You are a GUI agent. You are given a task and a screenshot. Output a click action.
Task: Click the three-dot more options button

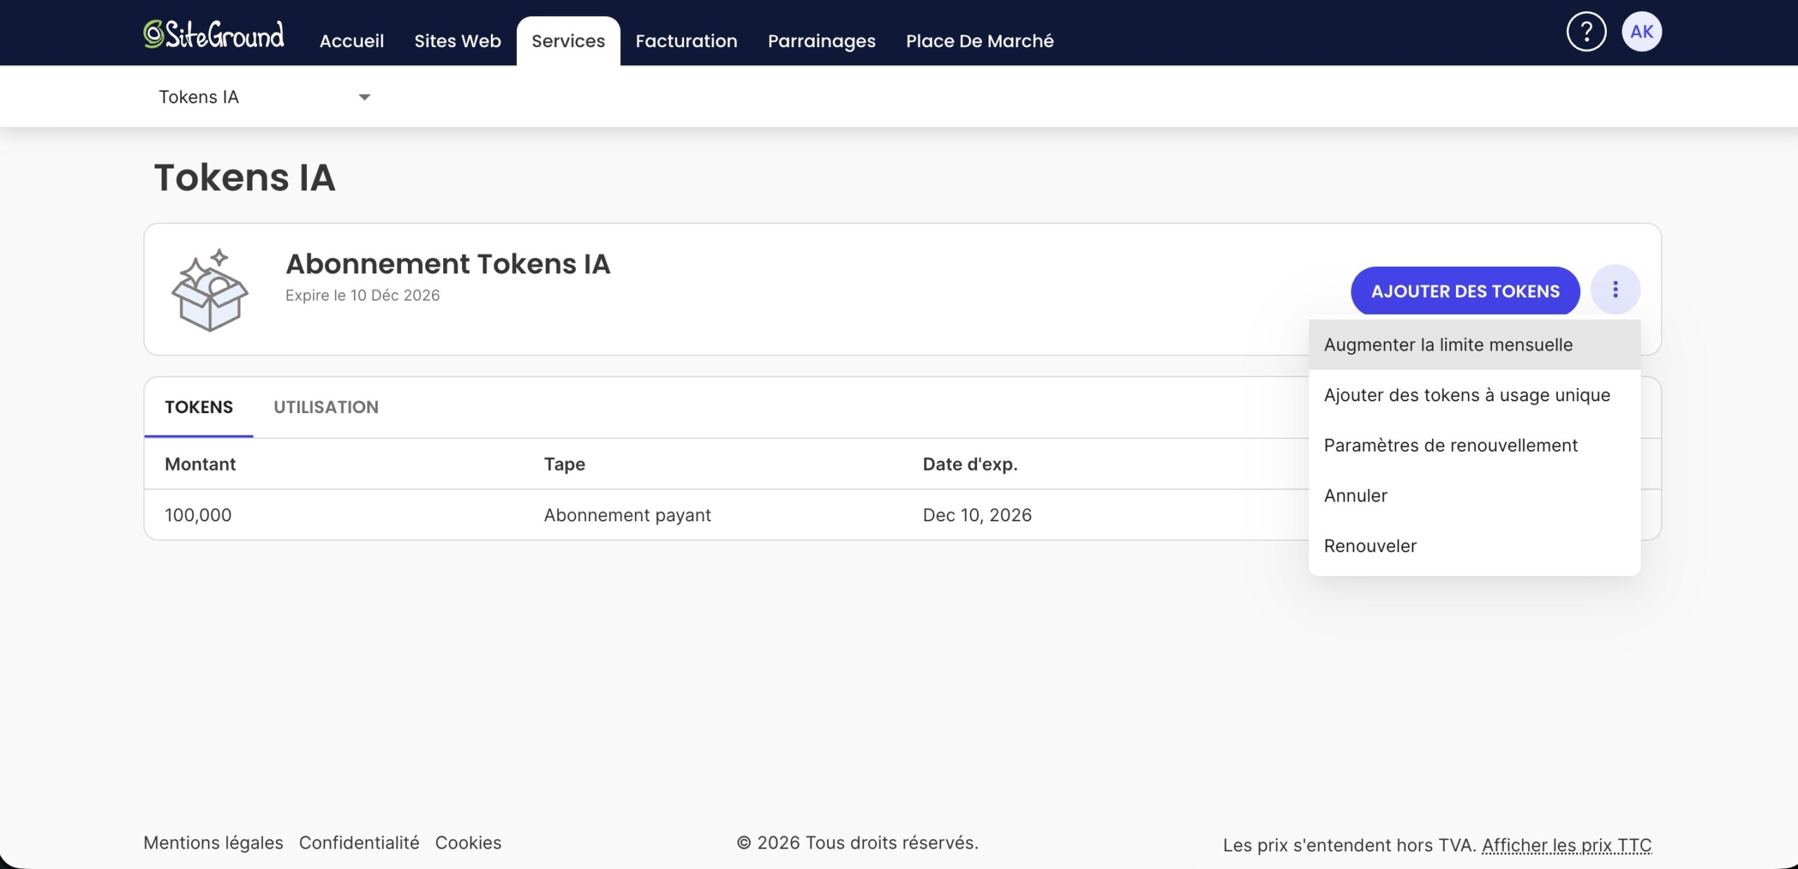coord(1615,289)
